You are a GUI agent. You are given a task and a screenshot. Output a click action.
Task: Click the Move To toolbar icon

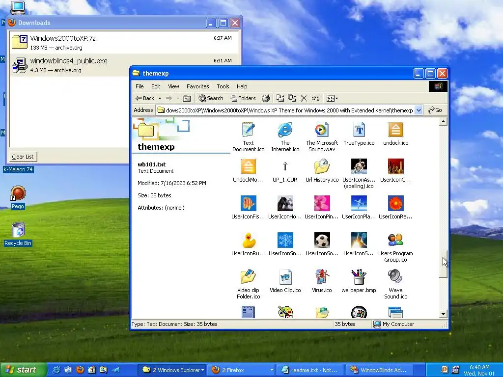(280, 98)
